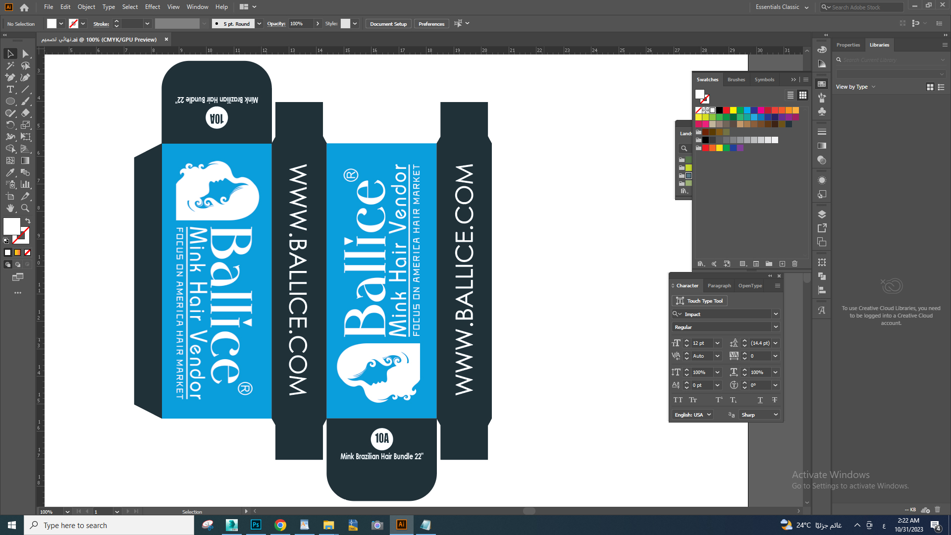Open Essentials Classic workspace dropdown

pos(782,7)
